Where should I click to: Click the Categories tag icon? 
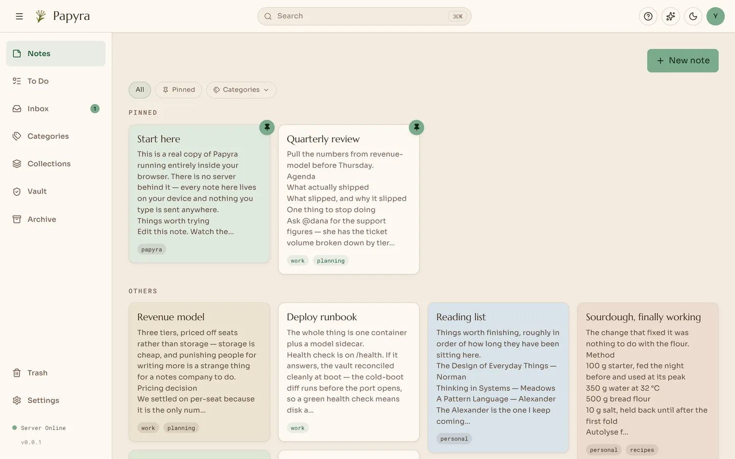[x=17, y=136]
